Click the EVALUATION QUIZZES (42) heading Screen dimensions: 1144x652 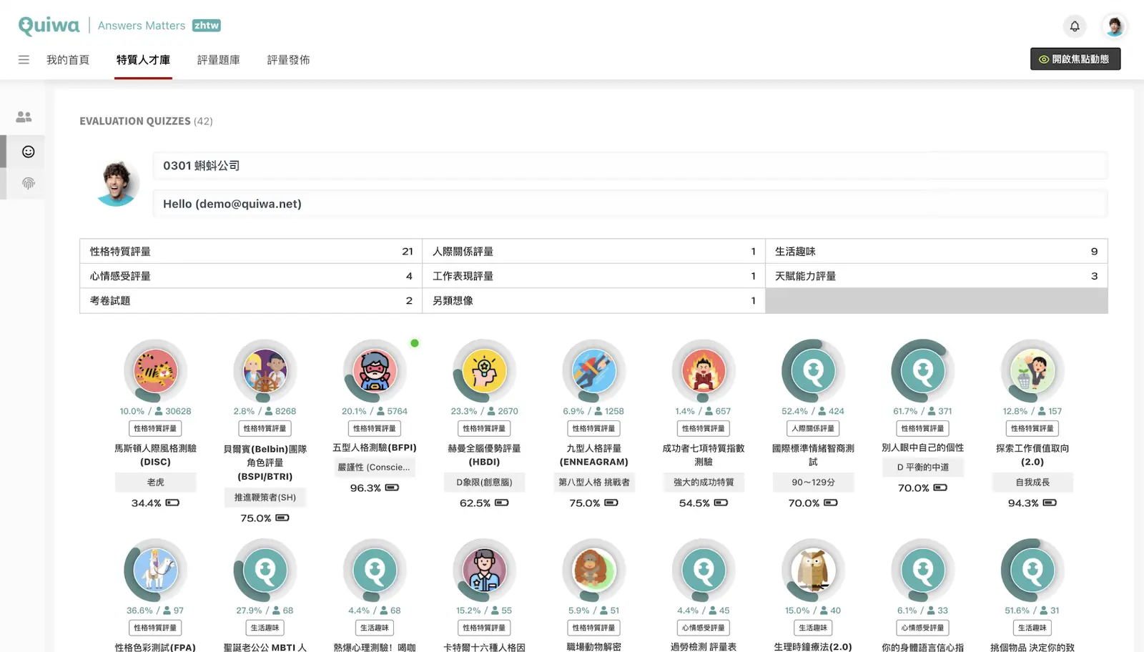[146, 122]
